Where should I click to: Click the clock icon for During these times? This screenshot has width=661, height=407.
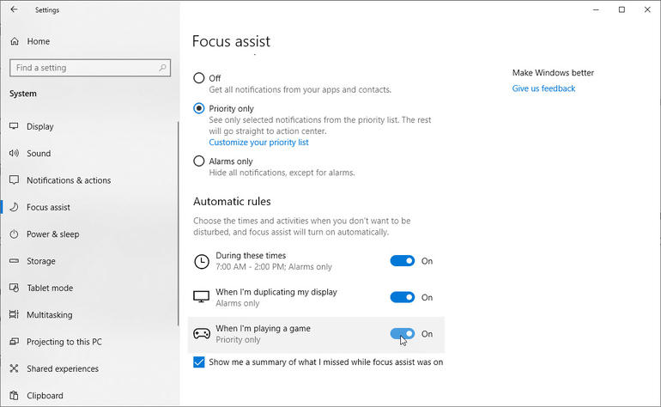[202, 262]
